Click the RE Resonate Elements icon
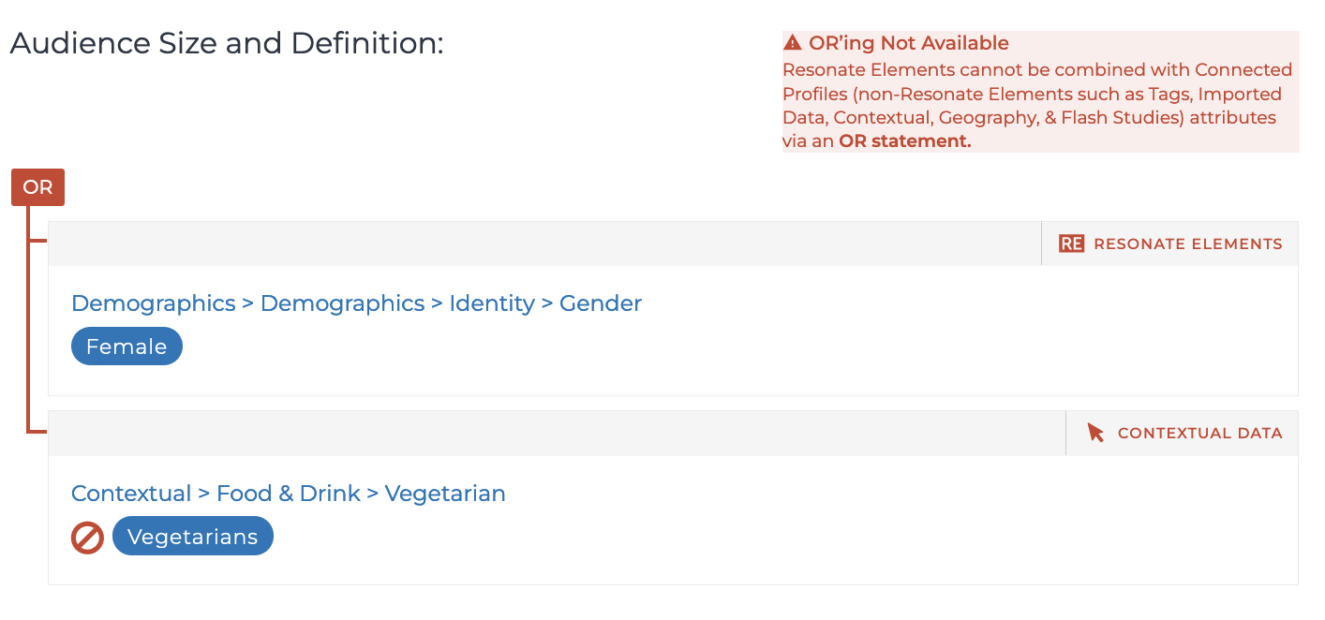Viewport: 1325px width, 620px height. tap(1071, 244)
